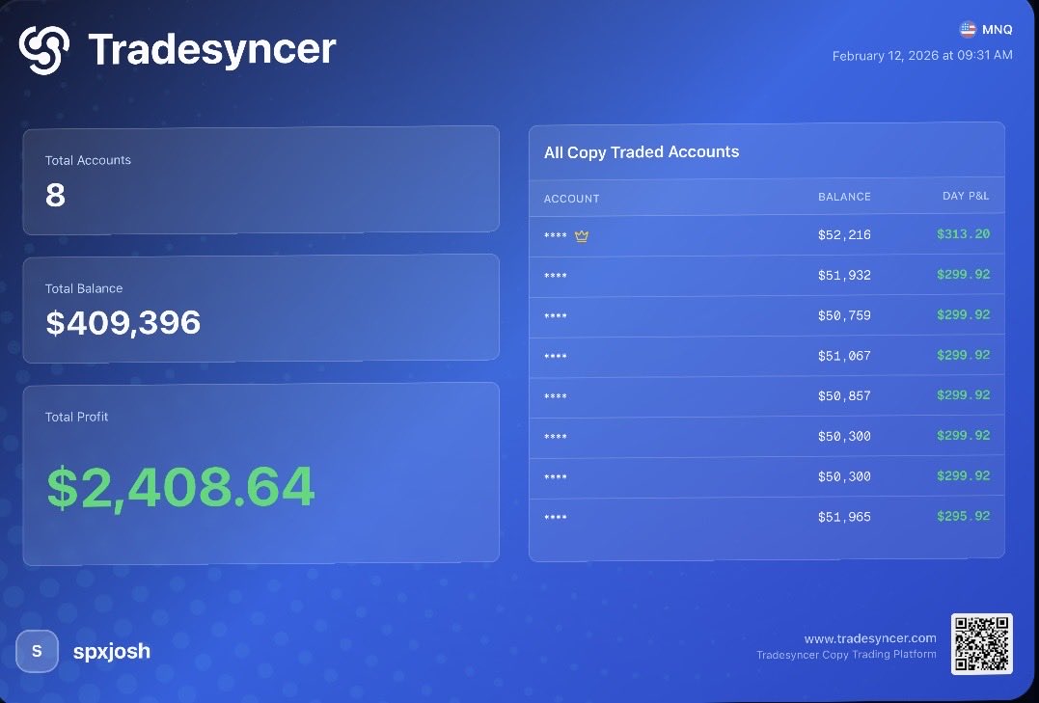Click the Total Balance label

click(x=84, y=289)
